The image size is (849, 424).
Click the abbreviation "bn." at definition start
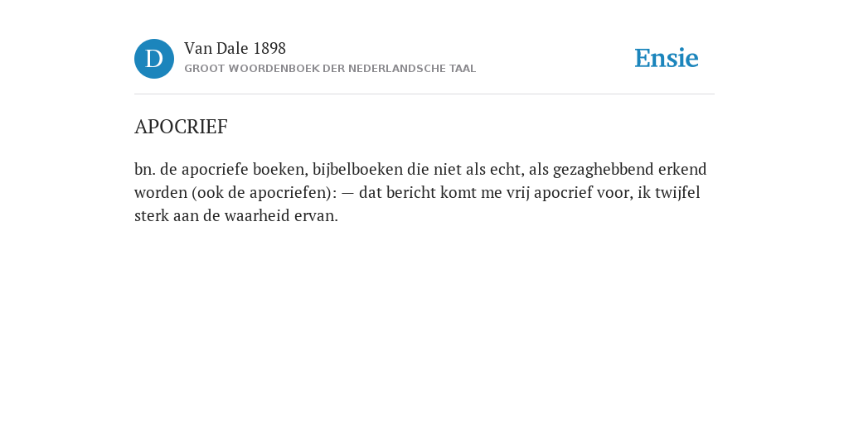pyautogui.click(x=145, y=170)
